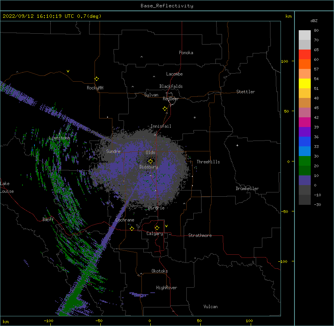This screenshot has height=326, width=334.
Task: Pick the light gray legend swatch below 80
Action: click(x=305, y=35)
